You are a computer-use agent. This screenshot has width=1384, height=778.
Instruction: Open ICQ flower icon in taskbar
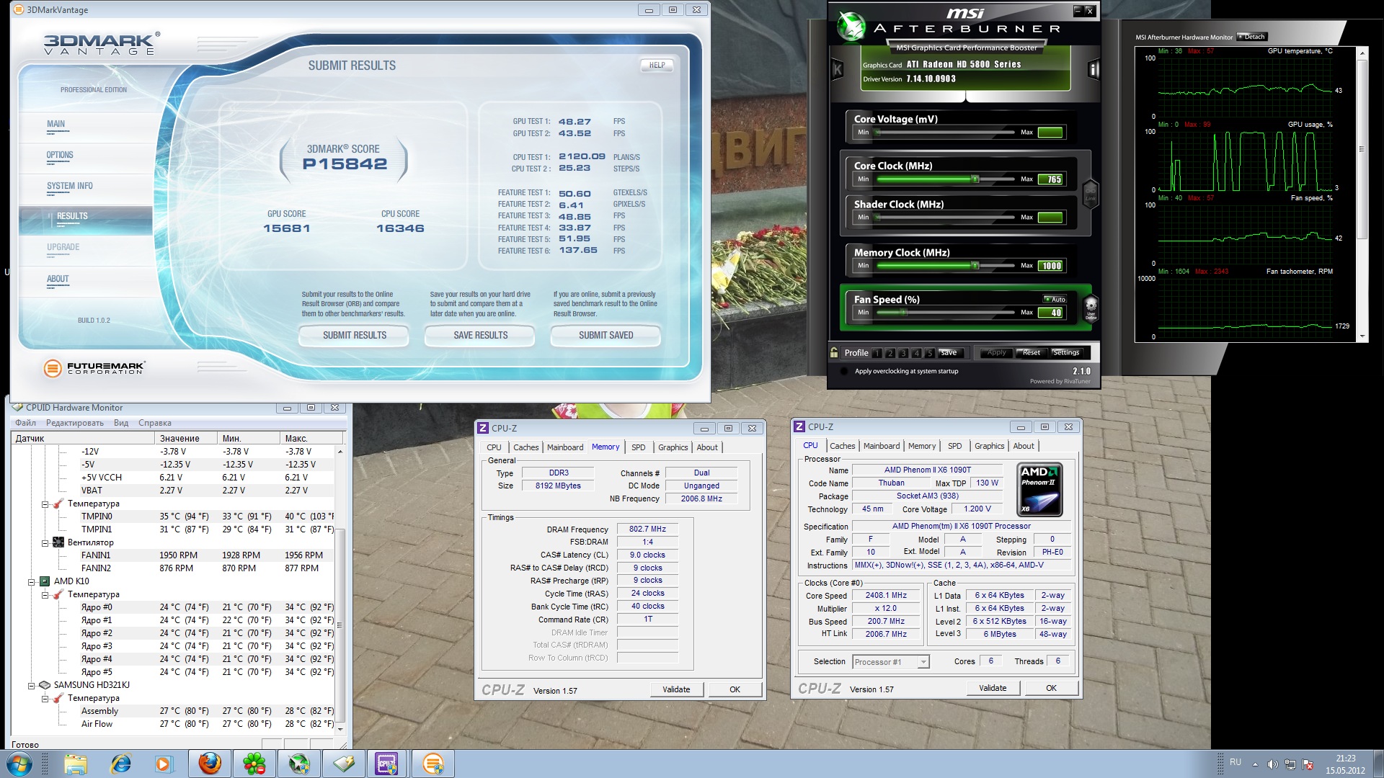[254, 764]
